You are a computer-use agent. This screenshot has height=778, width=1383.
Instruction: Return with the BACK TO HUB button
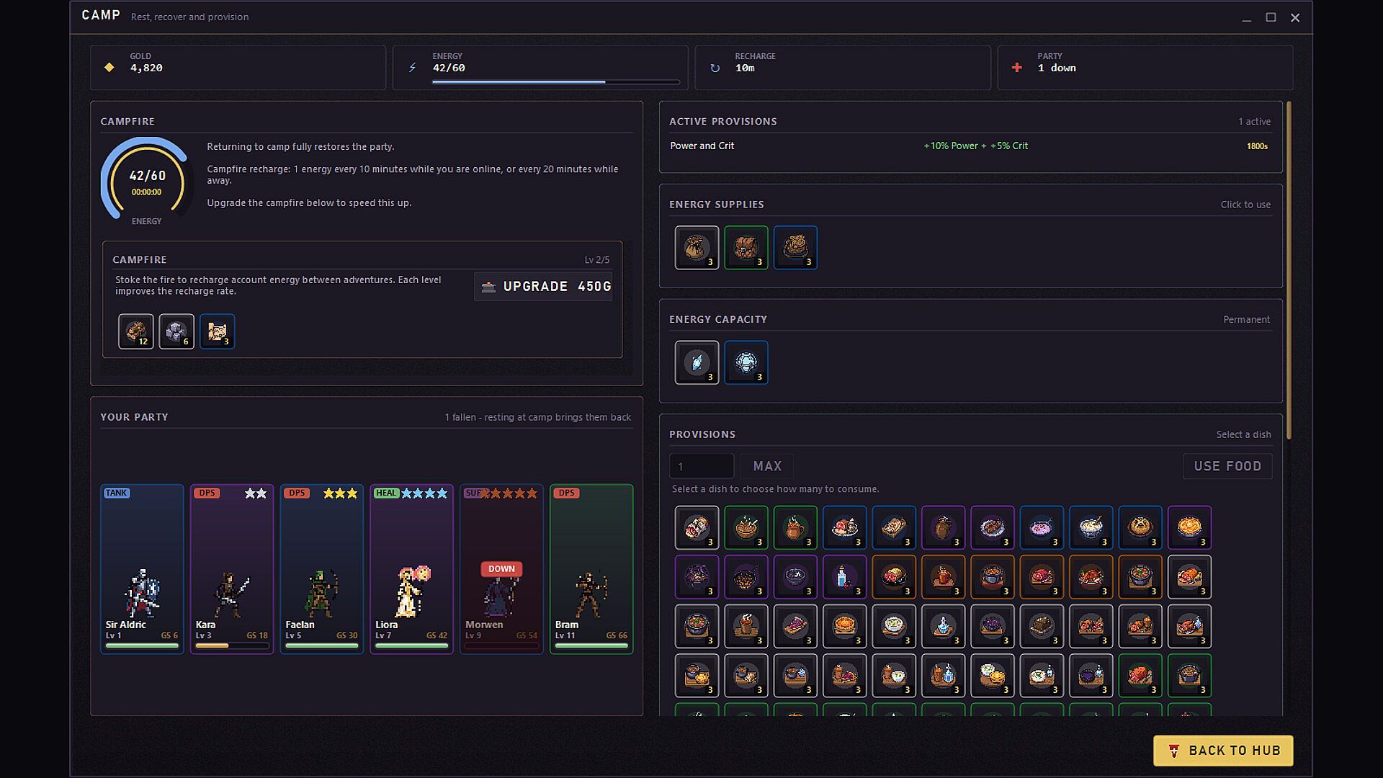pyautogui.click(x=1223, y=751)
